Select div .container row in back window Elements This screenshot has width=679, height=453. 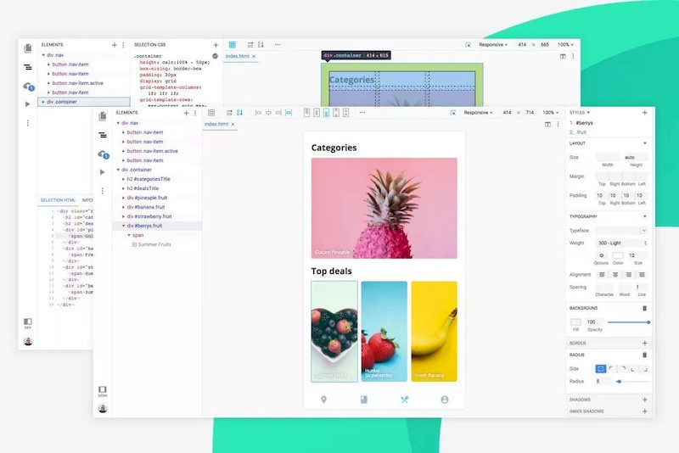84,102
